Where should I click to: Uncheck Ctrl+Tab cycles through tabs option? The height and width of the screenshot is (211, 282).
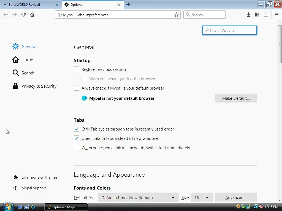(x=77, y=129)
